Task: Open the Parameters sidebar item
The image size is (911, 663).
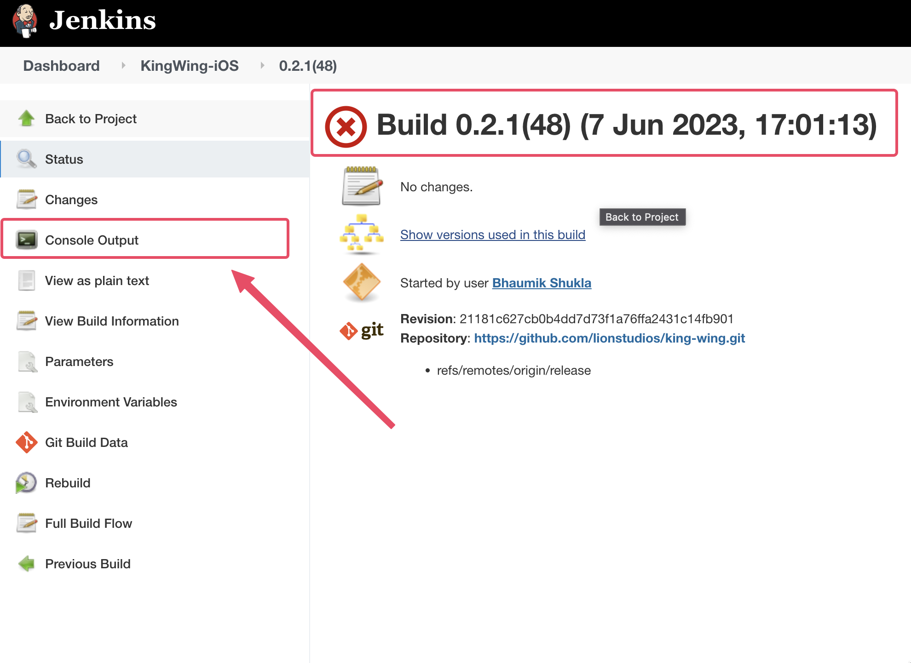Action: (79, 361)
